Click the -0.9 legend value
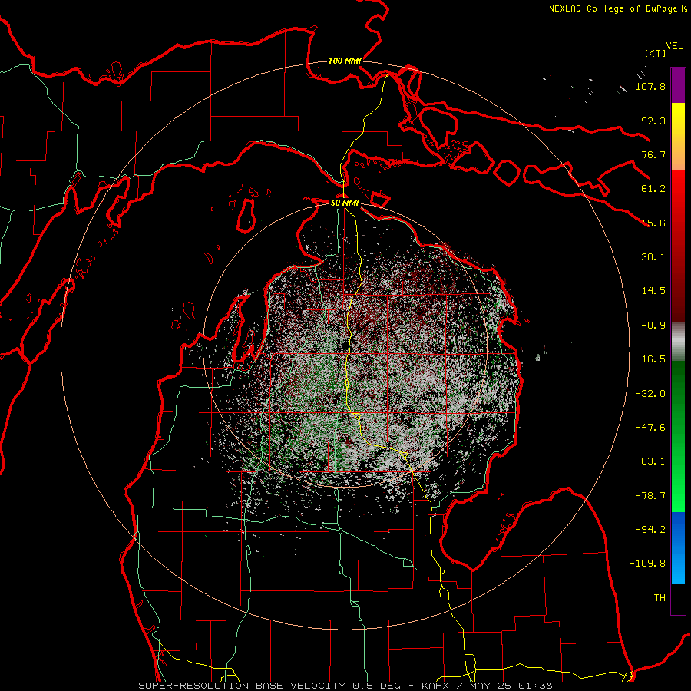This screenshot has height=691, width=691. point(653,326)
